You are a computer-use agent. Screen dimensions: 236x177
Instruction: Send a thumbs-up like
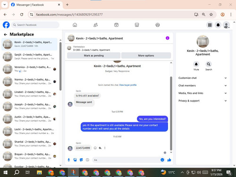(169, 160)
